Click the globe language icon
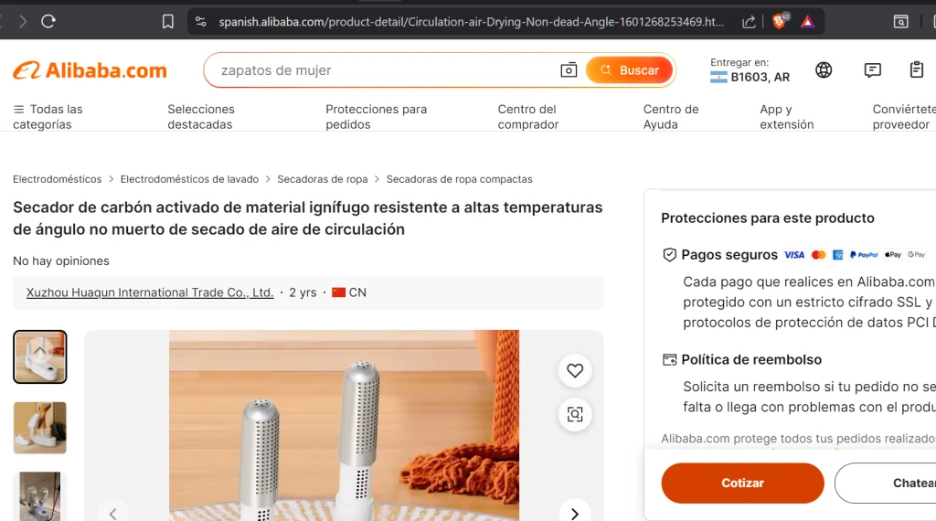Screen dimensions: 936x521 [824, 69]
